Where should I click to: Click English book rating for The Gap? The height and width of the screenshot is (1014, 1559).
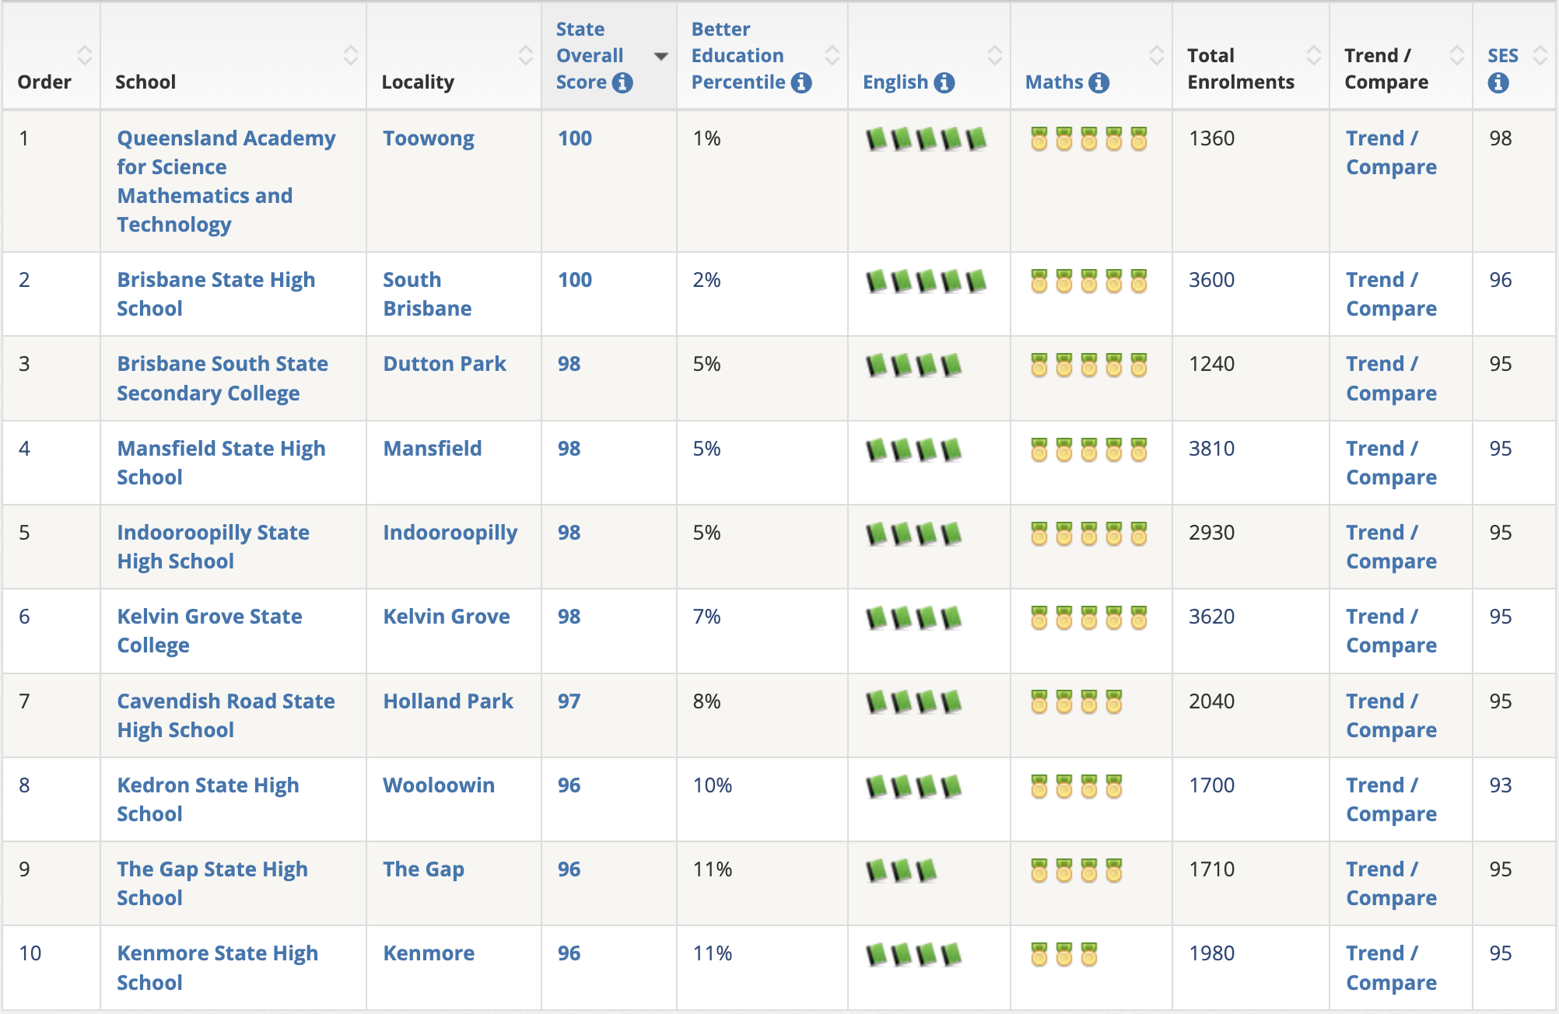pos(901,870)
